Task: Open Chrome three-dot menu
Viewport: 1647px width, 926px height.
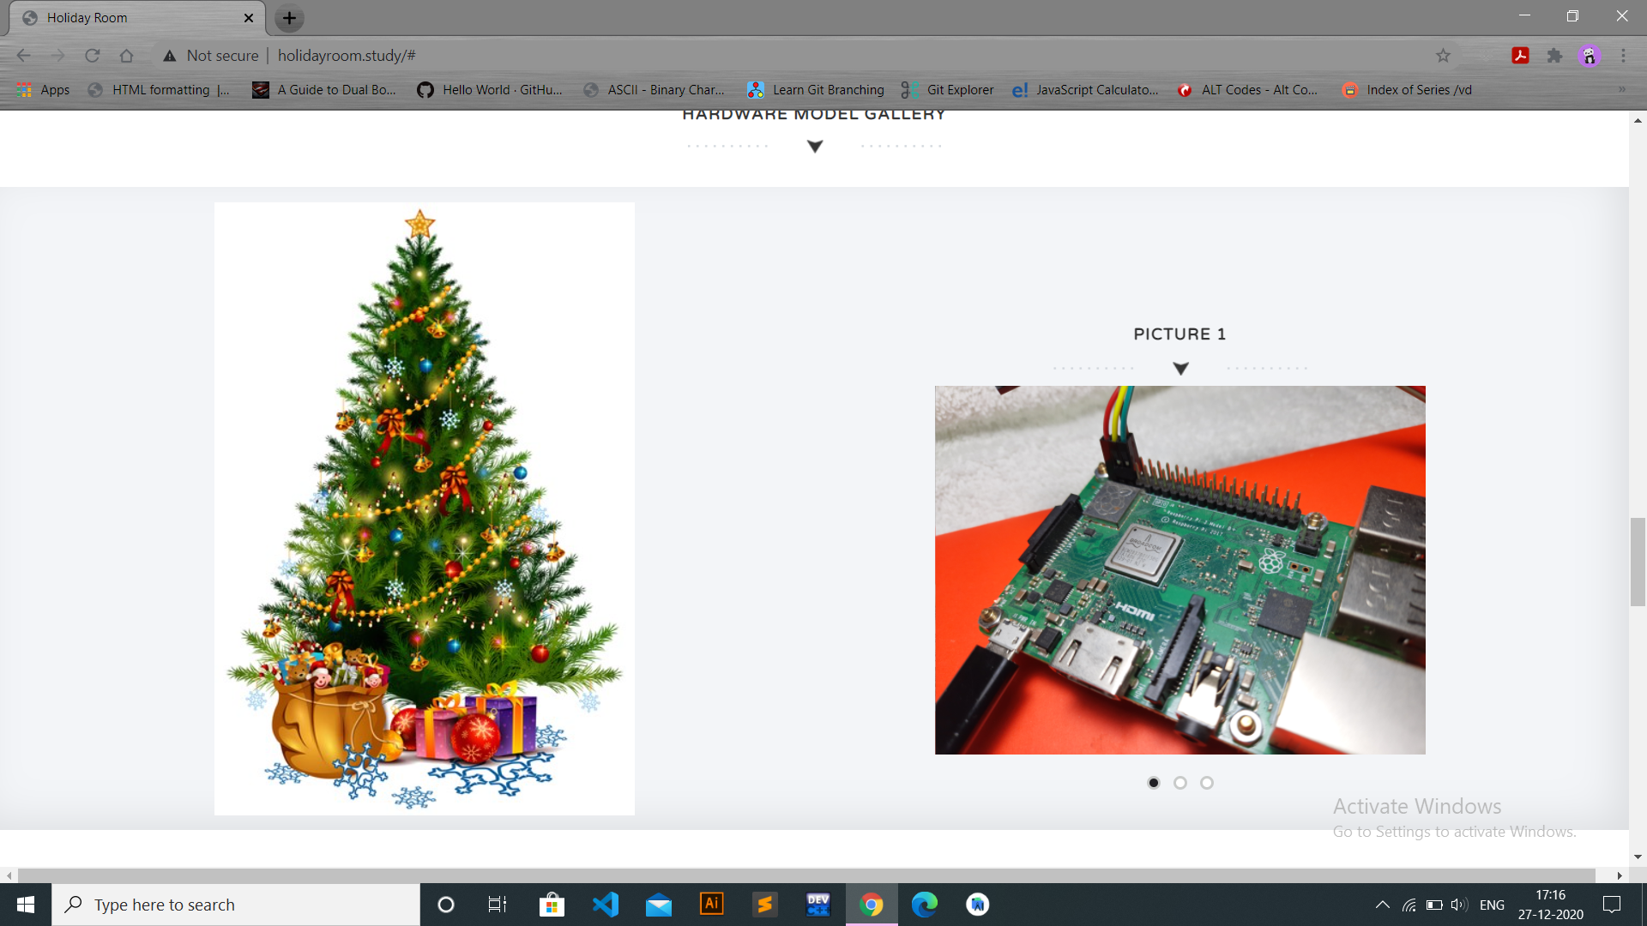Action: (1623, 56)
